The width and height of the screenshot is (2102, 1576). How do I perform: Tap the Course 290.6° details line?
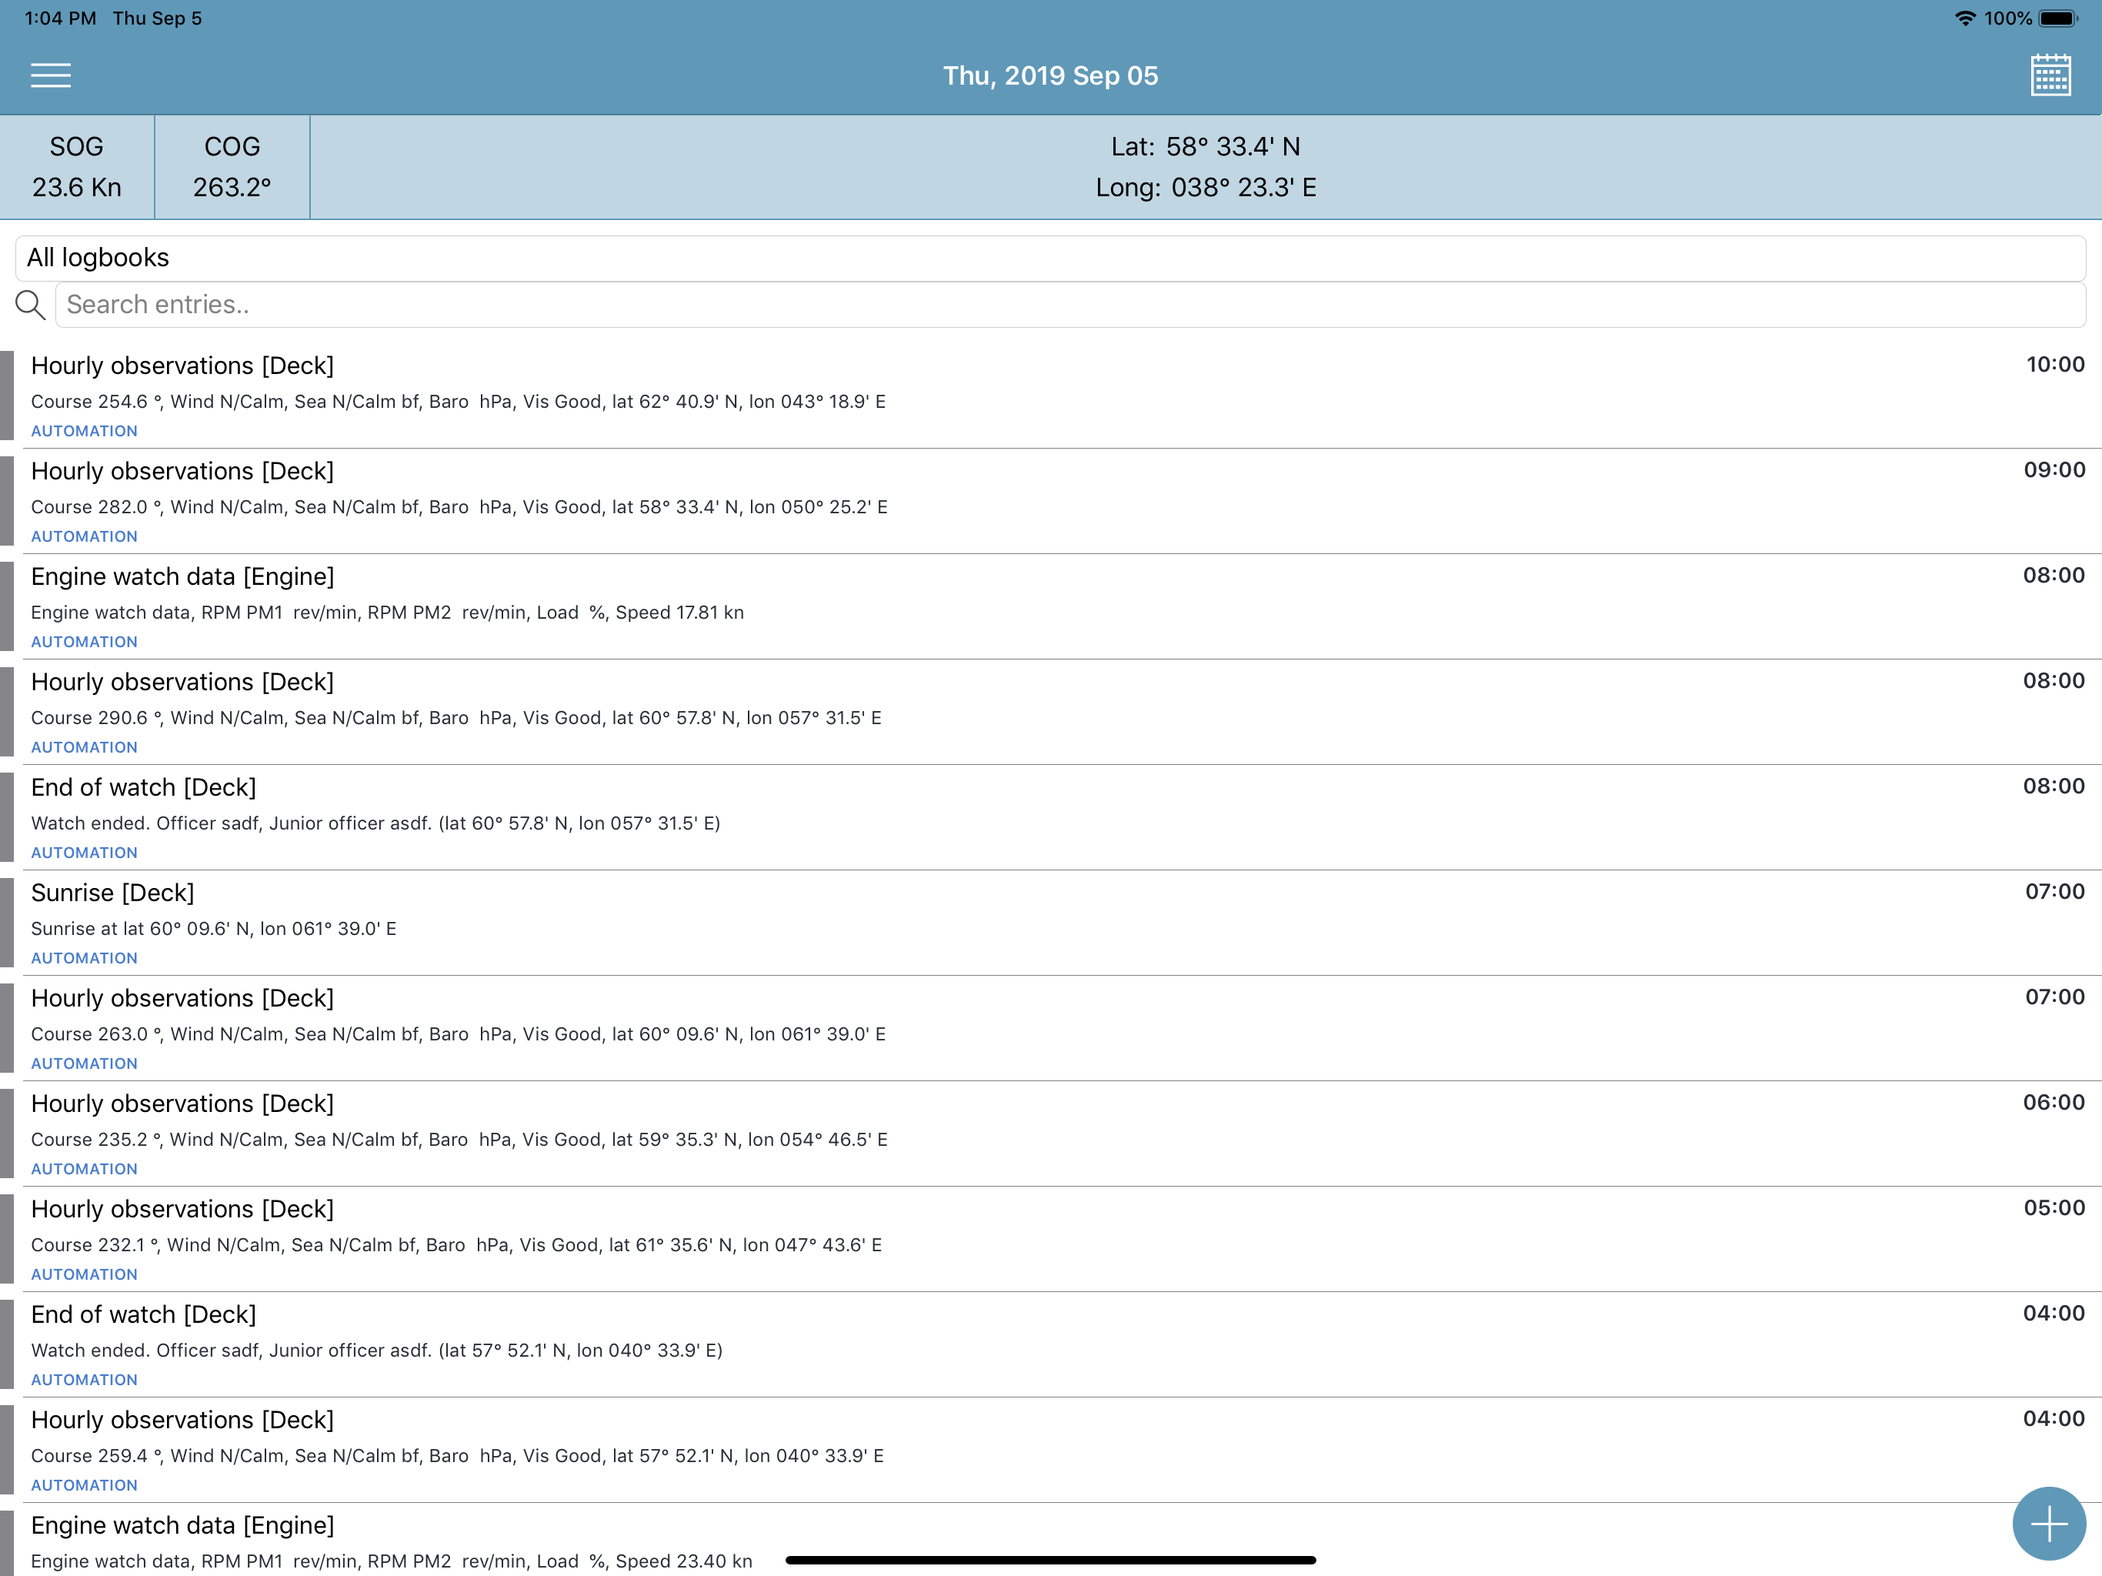click(456, 718)
